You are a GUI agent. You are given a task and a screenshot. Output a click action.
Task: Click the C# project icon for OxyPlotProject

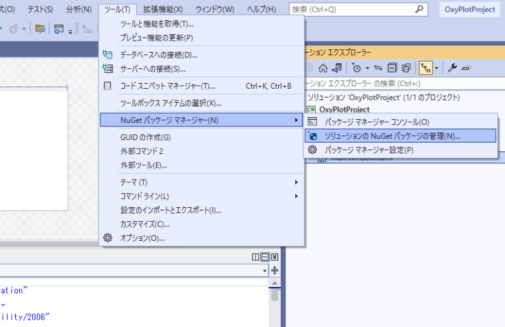tap(311, 109)
